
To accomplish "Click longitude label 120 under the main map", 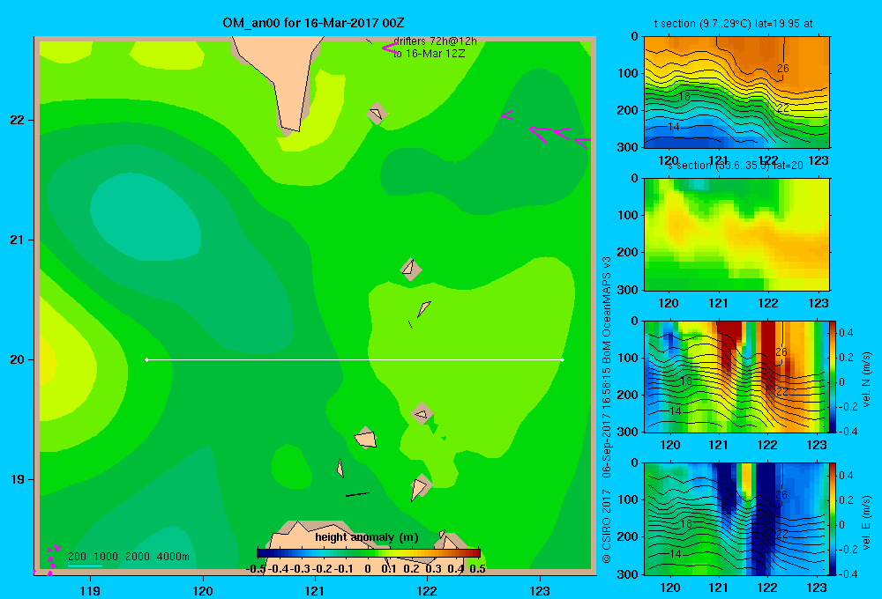I will point(203,590).
